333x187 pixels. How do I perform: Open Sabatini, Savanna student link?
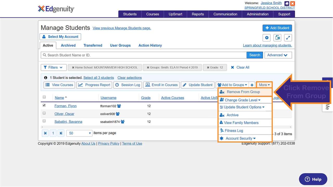[x=68, y=122]
